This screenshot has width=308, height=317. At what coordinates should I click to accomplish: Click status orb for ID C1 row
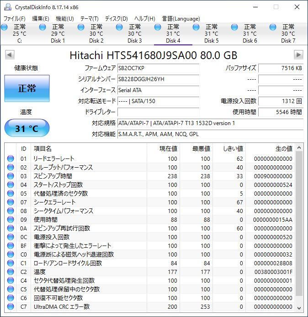click(11, 263)
